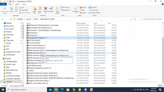Refresh the current folder view

tap(135, 19)
